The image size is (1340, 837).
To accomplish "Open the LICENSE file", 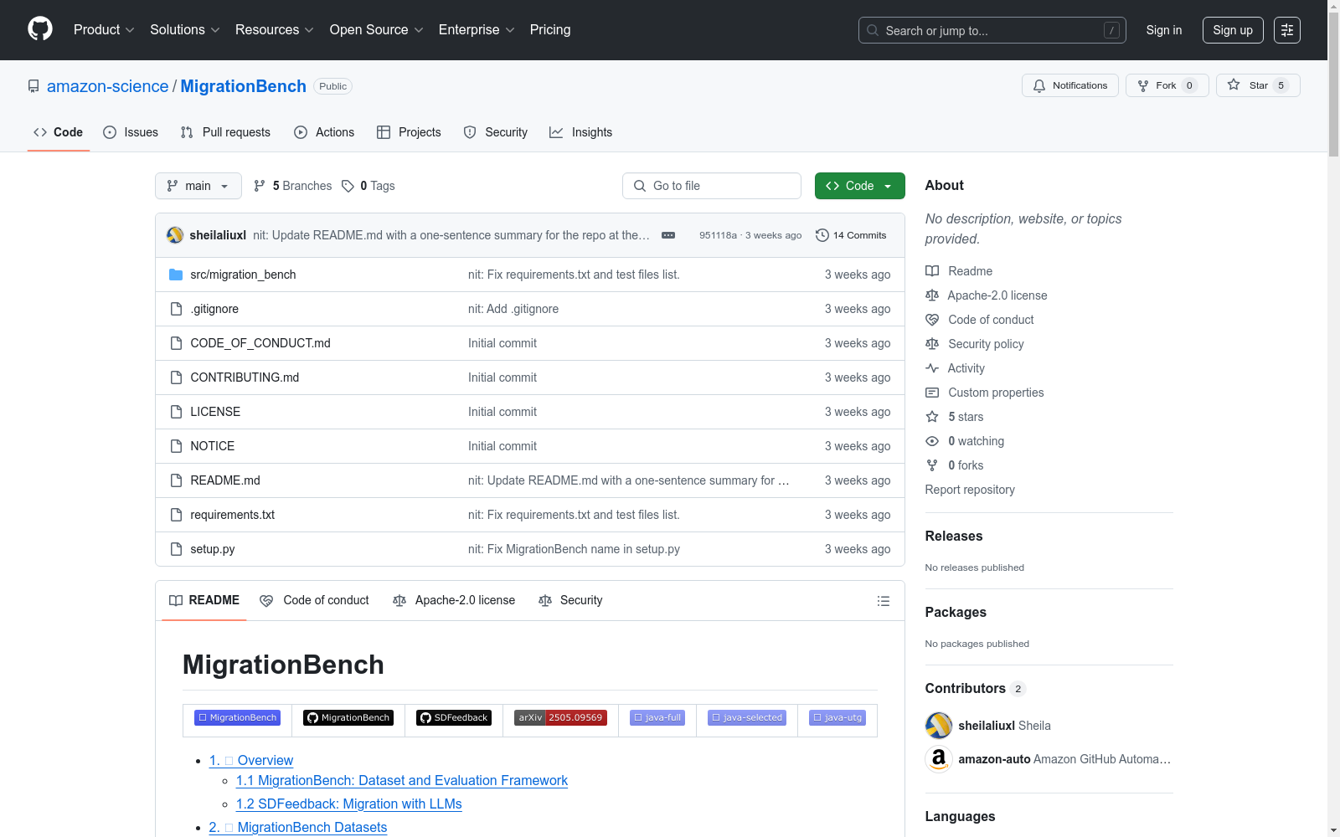I will [x=215, y=412].
